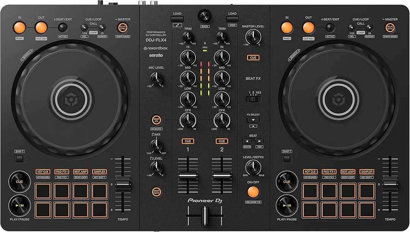Click left deck loop half arrow
The width and height of the screenshot is (410, 232).
coord(84,27)
